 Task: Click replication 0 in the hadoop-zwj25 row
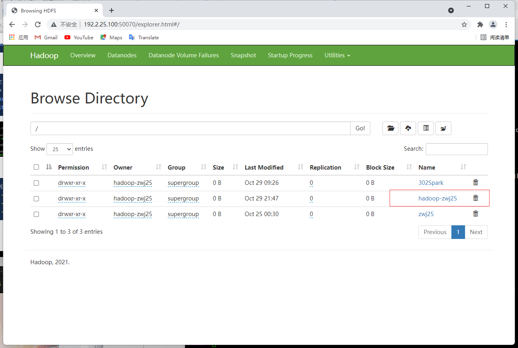click(311, 198)
